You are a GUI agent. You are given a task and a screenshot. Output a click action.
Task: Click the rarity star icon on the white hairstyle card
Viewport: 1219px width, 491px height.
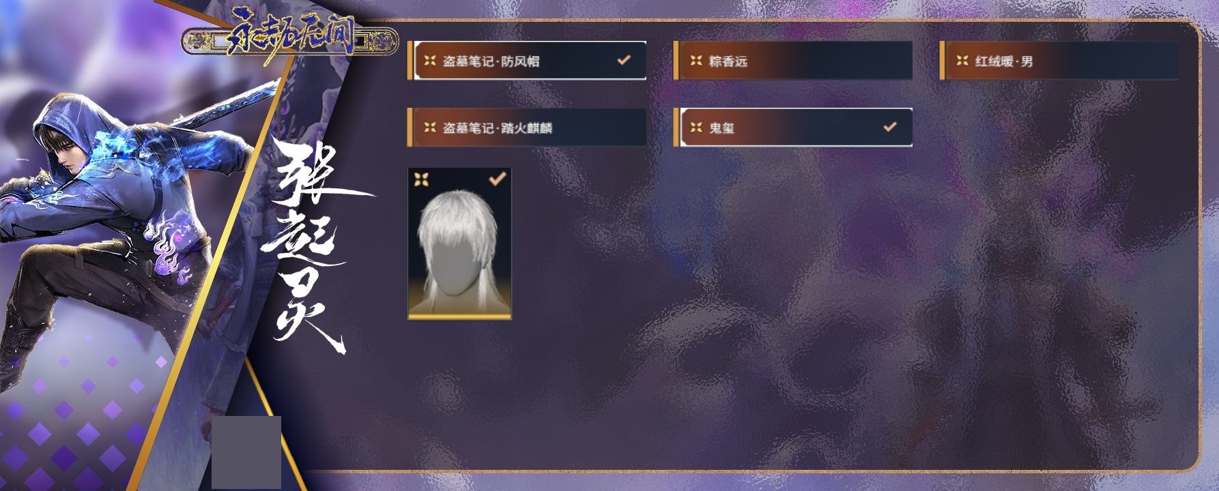[421, 179]
